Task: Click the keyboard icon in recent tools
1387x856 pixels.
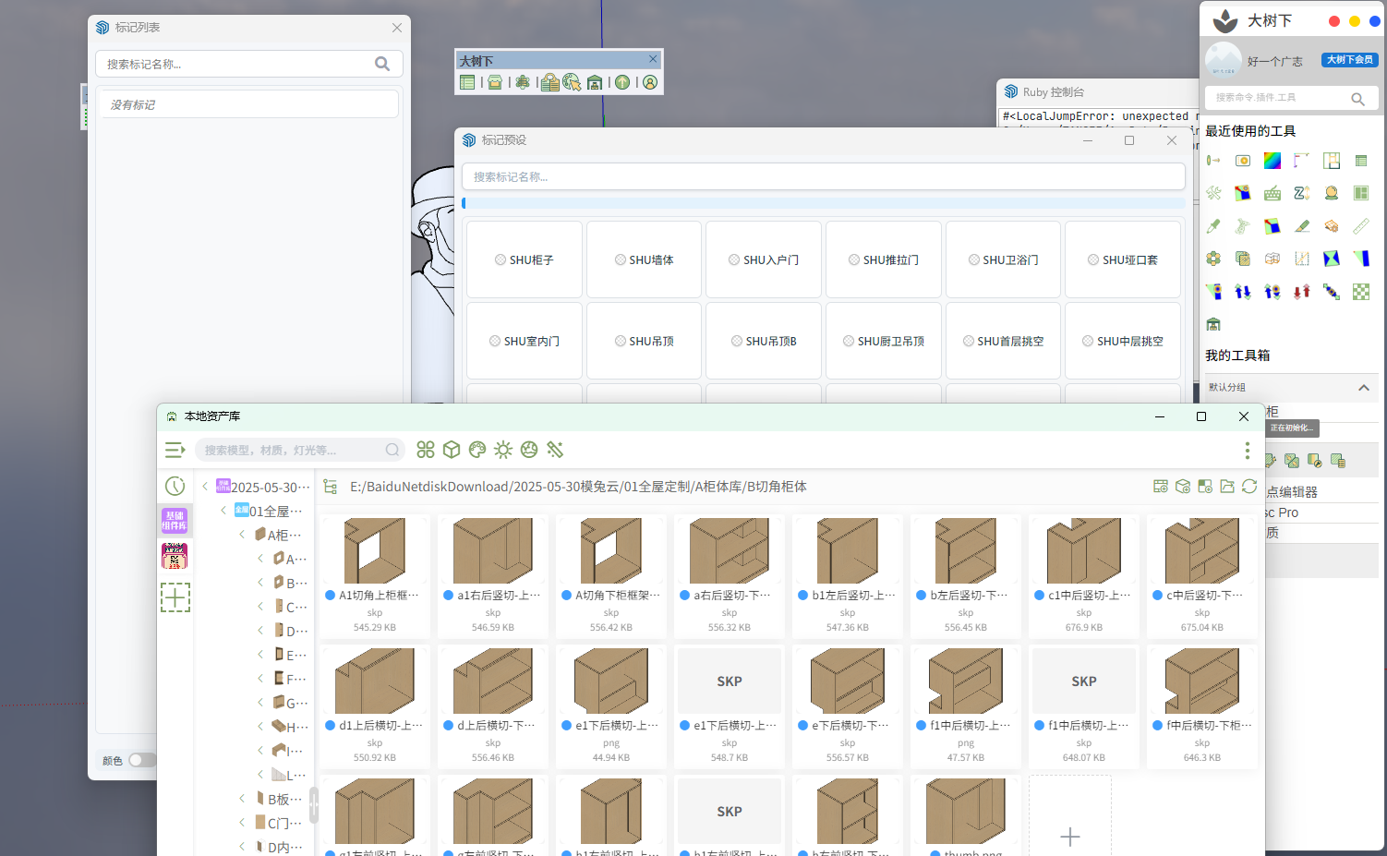Action: [x=1272, y=193]
